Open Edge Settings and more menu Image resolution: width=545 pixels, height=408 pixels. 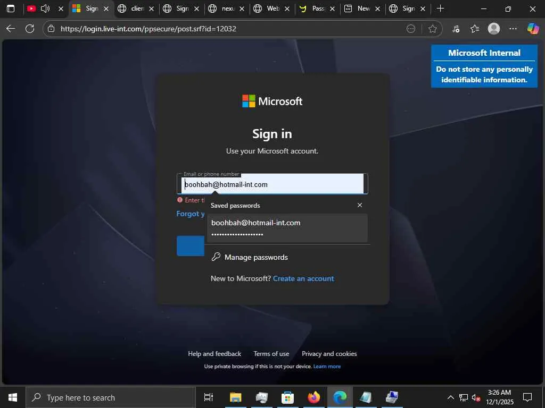point(513,29)
